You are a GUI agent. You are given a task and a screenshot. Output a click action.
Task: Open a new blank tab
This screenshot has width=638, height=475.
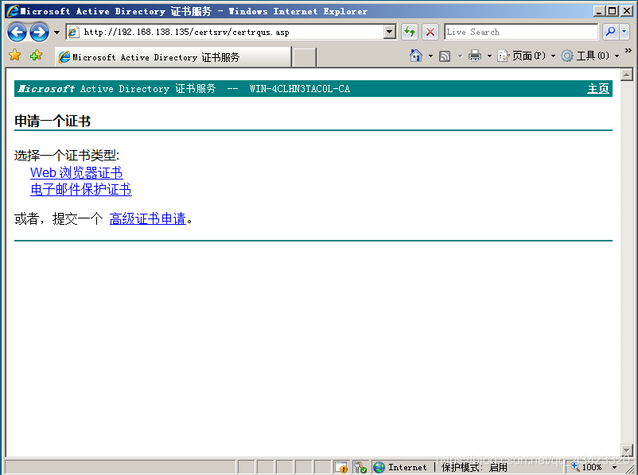[x=305, y=57]
